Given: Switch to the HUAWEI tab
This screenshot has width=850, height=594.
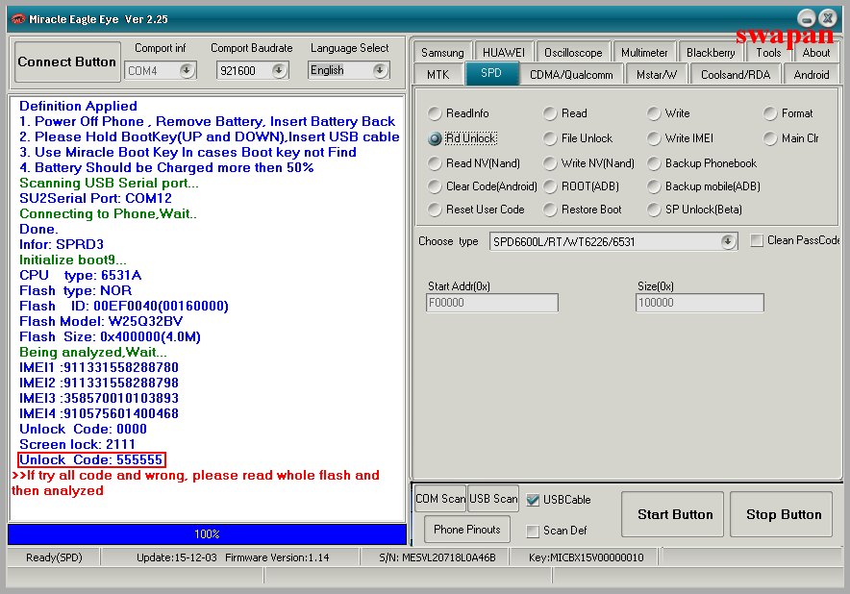Looking at the screenshot, I should click(504, 53).
